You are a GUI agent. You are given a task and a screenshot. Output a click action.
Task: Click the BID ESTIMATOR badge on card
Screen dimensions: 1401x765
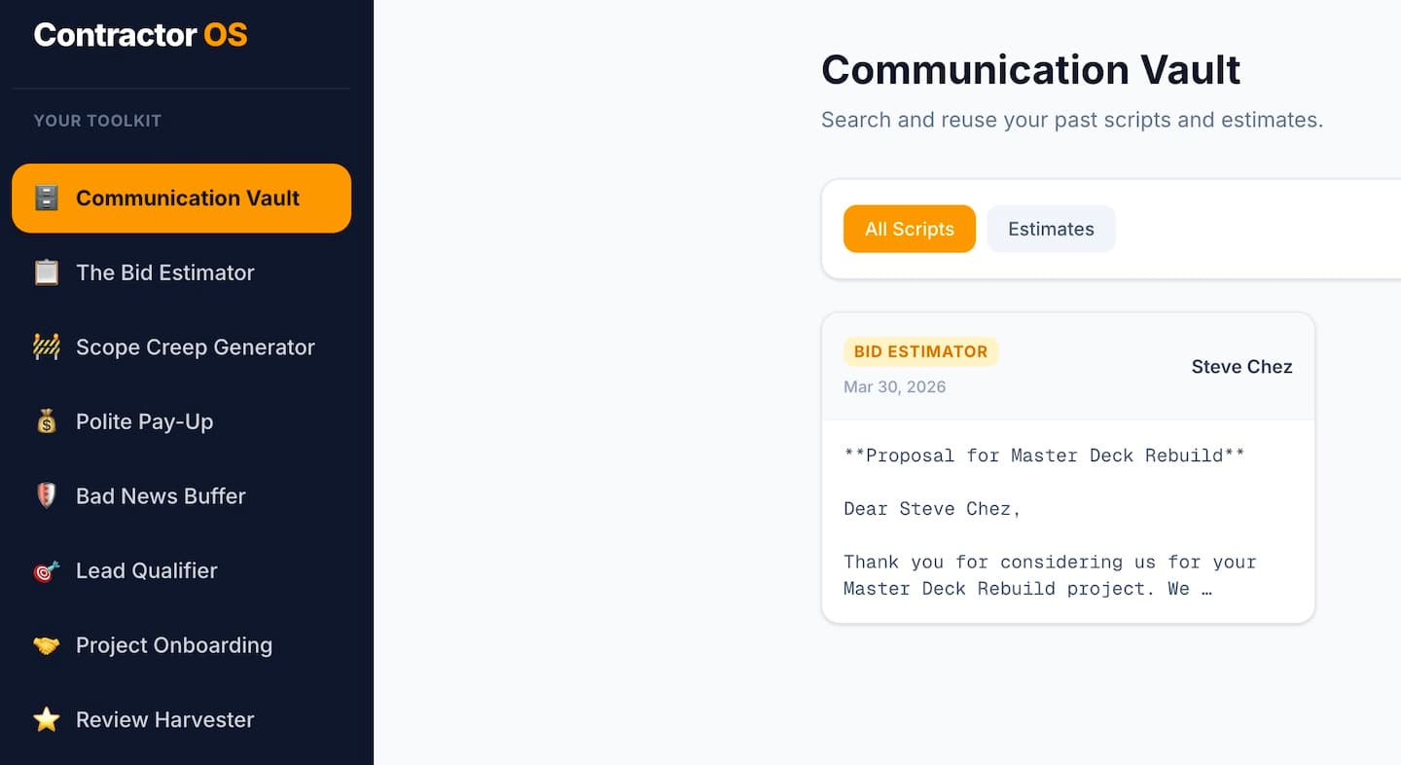click(920, 351)
